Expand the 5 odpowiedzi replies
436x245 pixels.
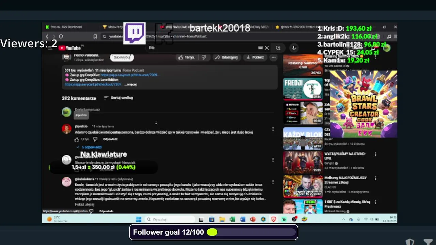pos(90,147)
